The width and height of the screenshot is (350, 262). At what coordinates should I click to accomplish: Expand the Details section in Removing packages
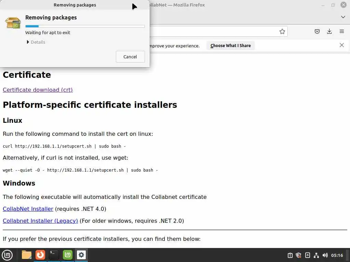(36, 42)
